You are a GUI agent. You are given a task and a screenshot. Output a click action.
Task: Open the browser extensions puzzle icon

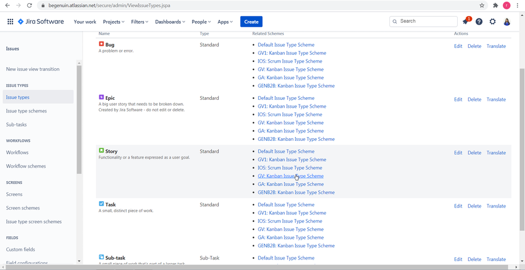pos(496,5)
